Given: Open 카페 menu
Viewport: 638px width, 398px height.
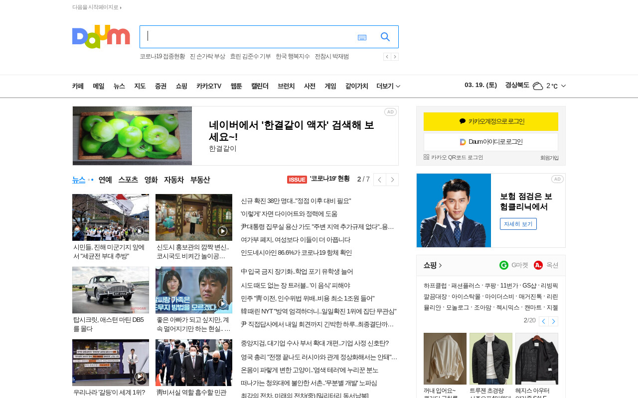Looking at the screenshot, I should [78, 86].
